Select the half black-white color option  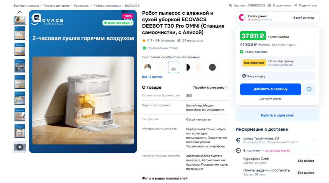click(186, 67)
